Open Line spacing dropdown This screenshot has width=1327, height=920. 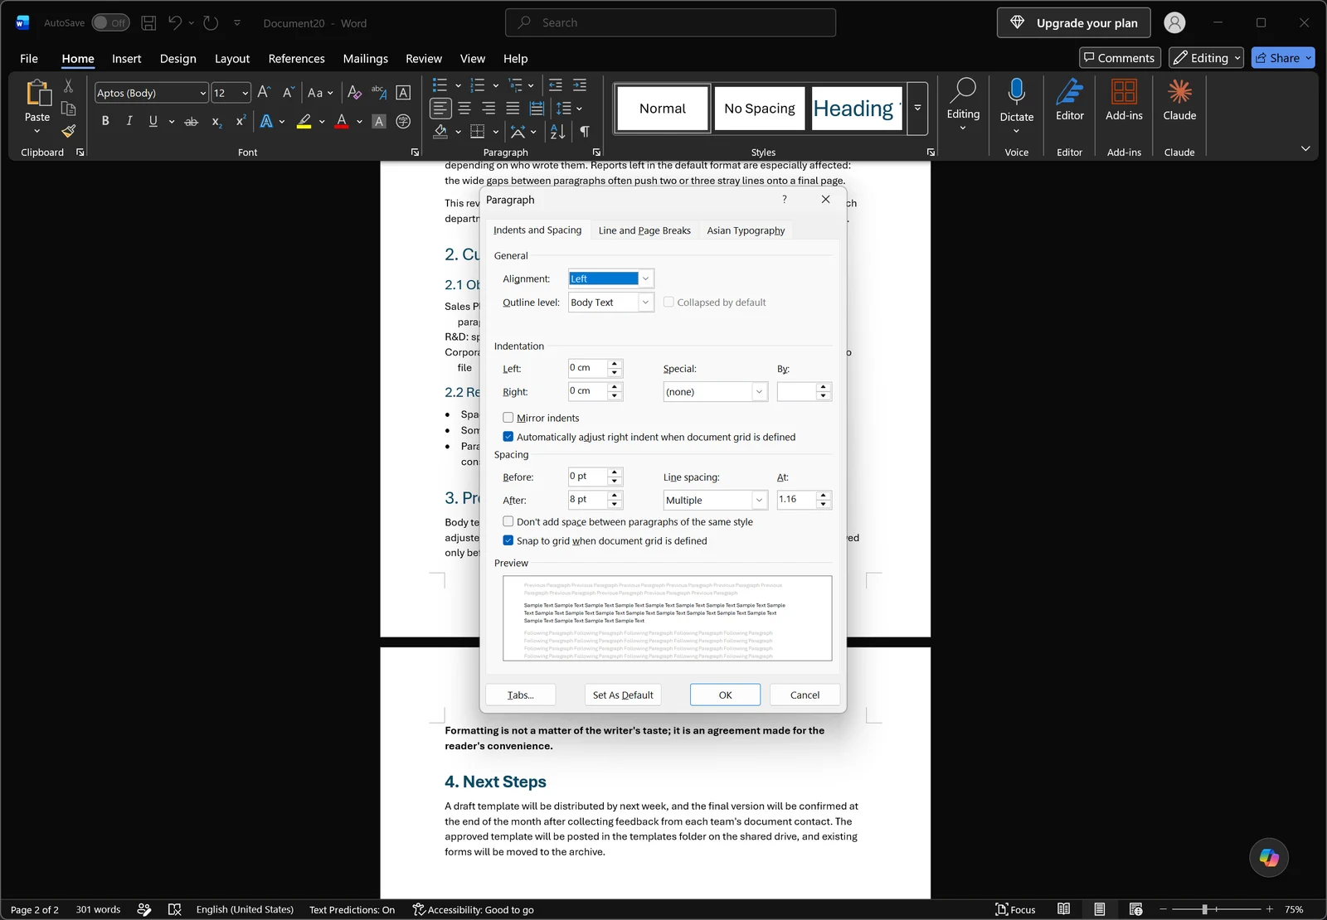click(x=759, y=500)
